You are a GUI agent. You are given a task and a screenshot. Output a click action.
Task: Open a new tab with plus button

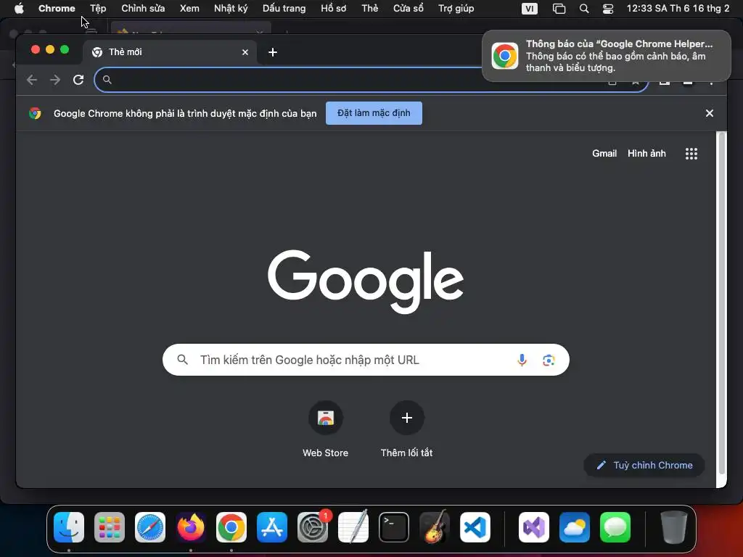(x=273, y=52)
